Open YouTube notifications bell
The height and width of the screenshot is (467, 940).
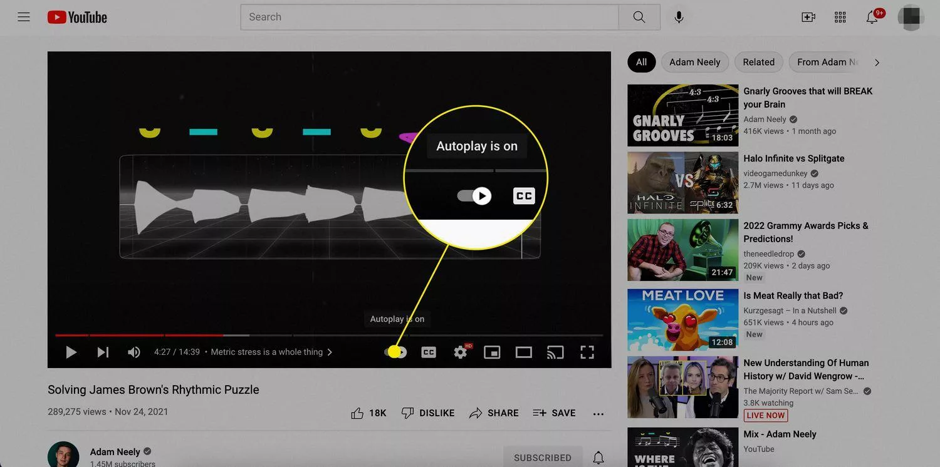[x=871, y=17]
